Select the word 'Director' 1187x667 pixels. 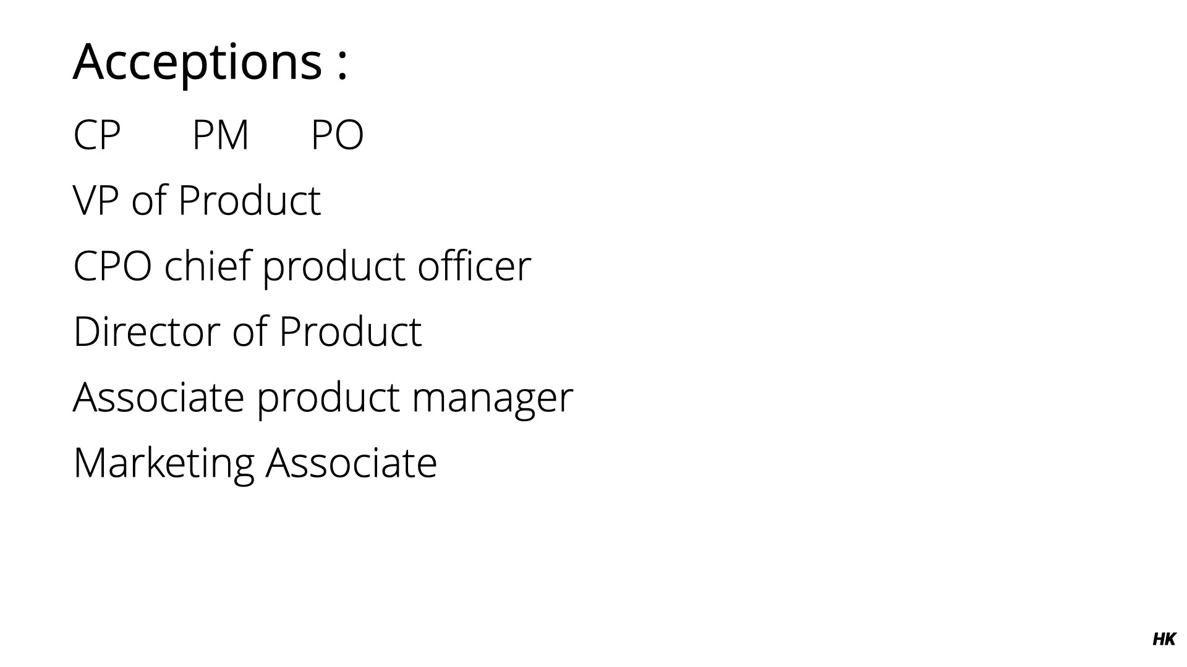[147, 332]
